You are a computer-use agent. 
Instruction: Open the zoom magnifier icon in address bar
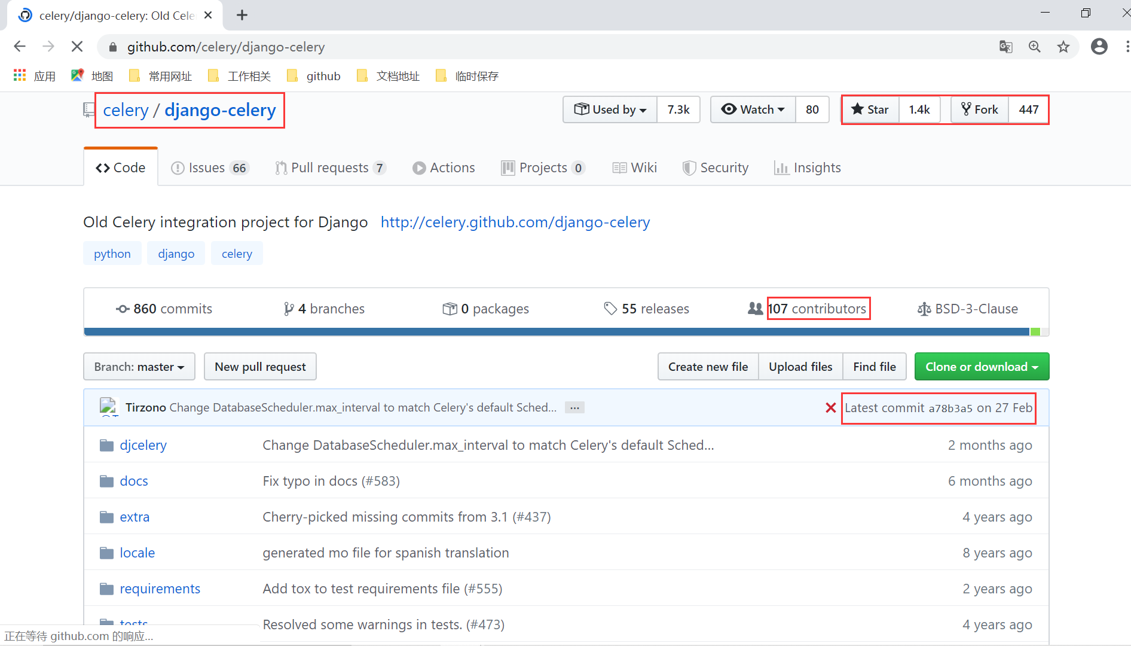(1035, 47)
